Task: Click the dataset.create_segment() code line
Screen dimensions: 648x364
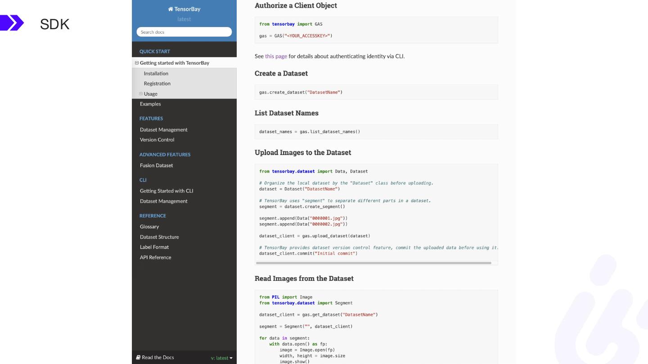Action: point(302,207)
